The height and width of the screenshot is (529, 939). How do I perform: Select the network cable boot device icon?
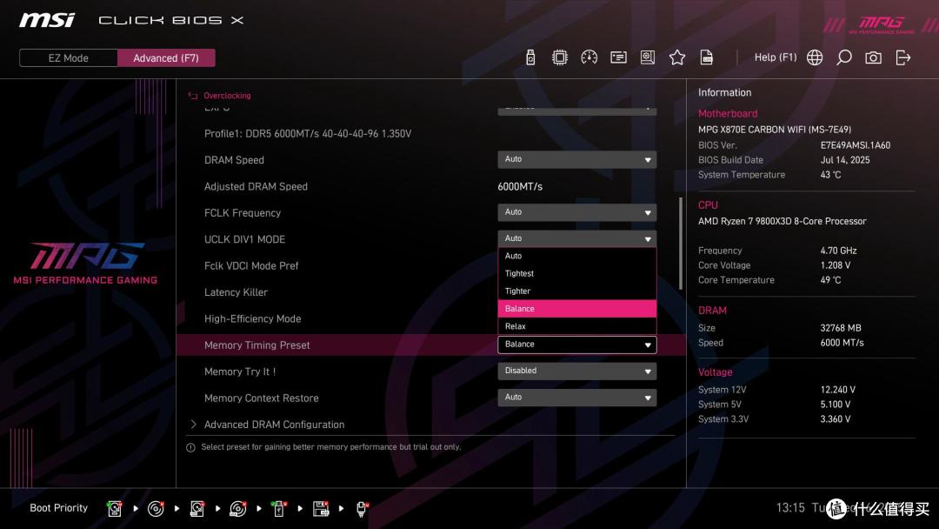pos(362,509)
